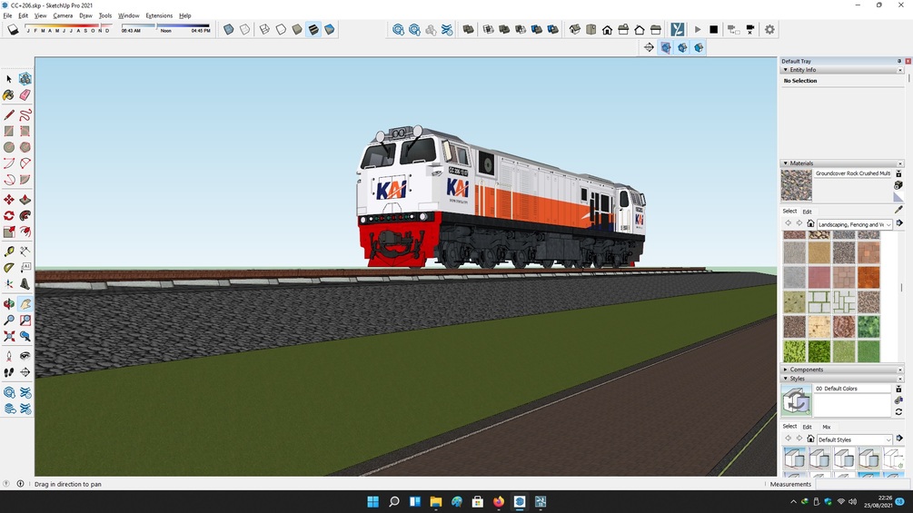Open the Default Styles collection dropdown

(x=855, y=439)
